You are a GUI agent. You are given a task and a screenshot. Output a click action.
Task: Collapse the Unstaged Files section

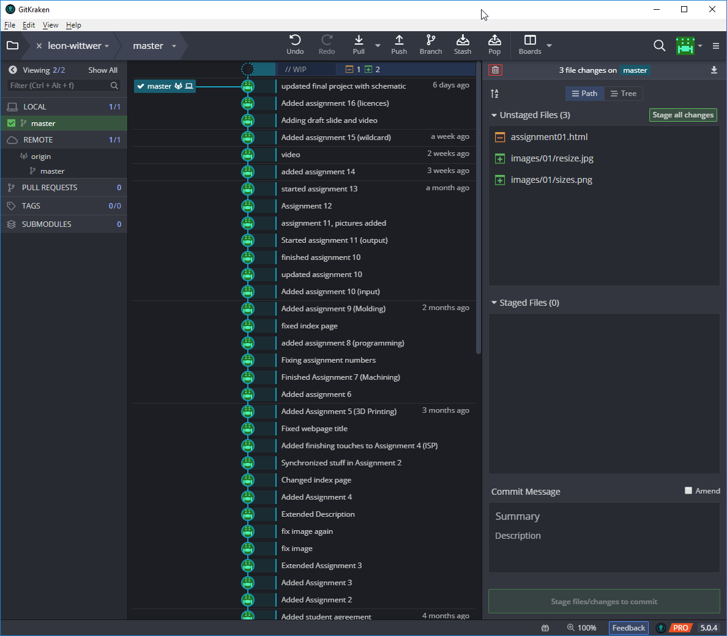pyautogui.click(x=494, y=115)
